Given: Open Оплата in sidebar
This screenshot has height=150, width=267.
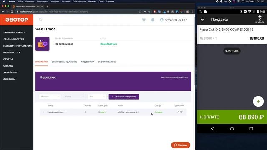Looking at the screenshot, I should pyautogui.click(x=8, y=66).
